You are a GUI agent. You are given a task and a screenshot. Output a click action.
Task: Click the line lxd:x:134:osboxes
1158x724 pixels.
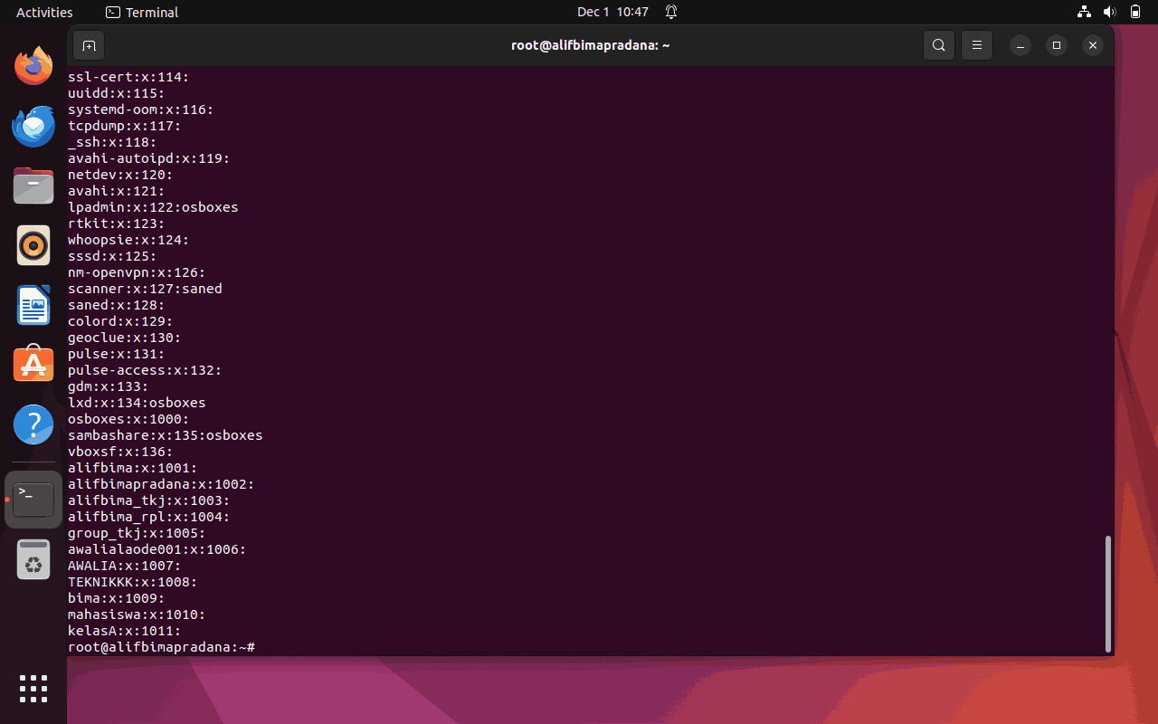(137, 403)
